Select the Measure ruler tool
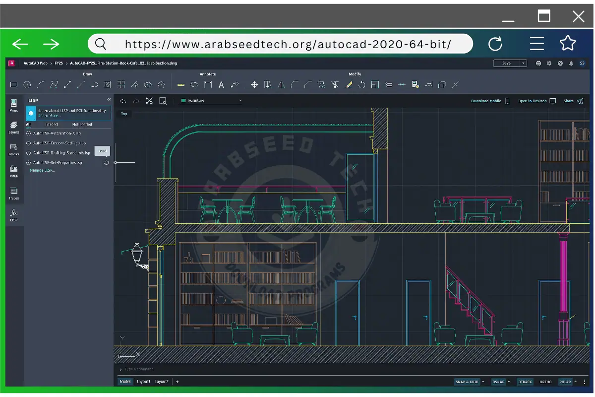The image size is (595, 397). click(181, 85)
